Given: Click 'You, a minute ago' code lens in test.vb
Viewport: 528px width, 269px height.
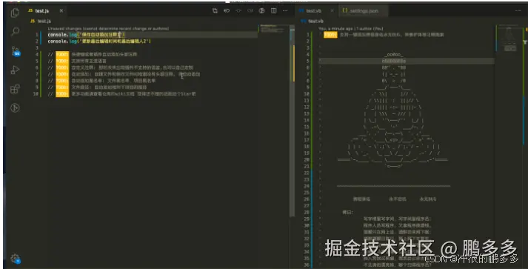Looking at the screenshot, I should 350,29.
